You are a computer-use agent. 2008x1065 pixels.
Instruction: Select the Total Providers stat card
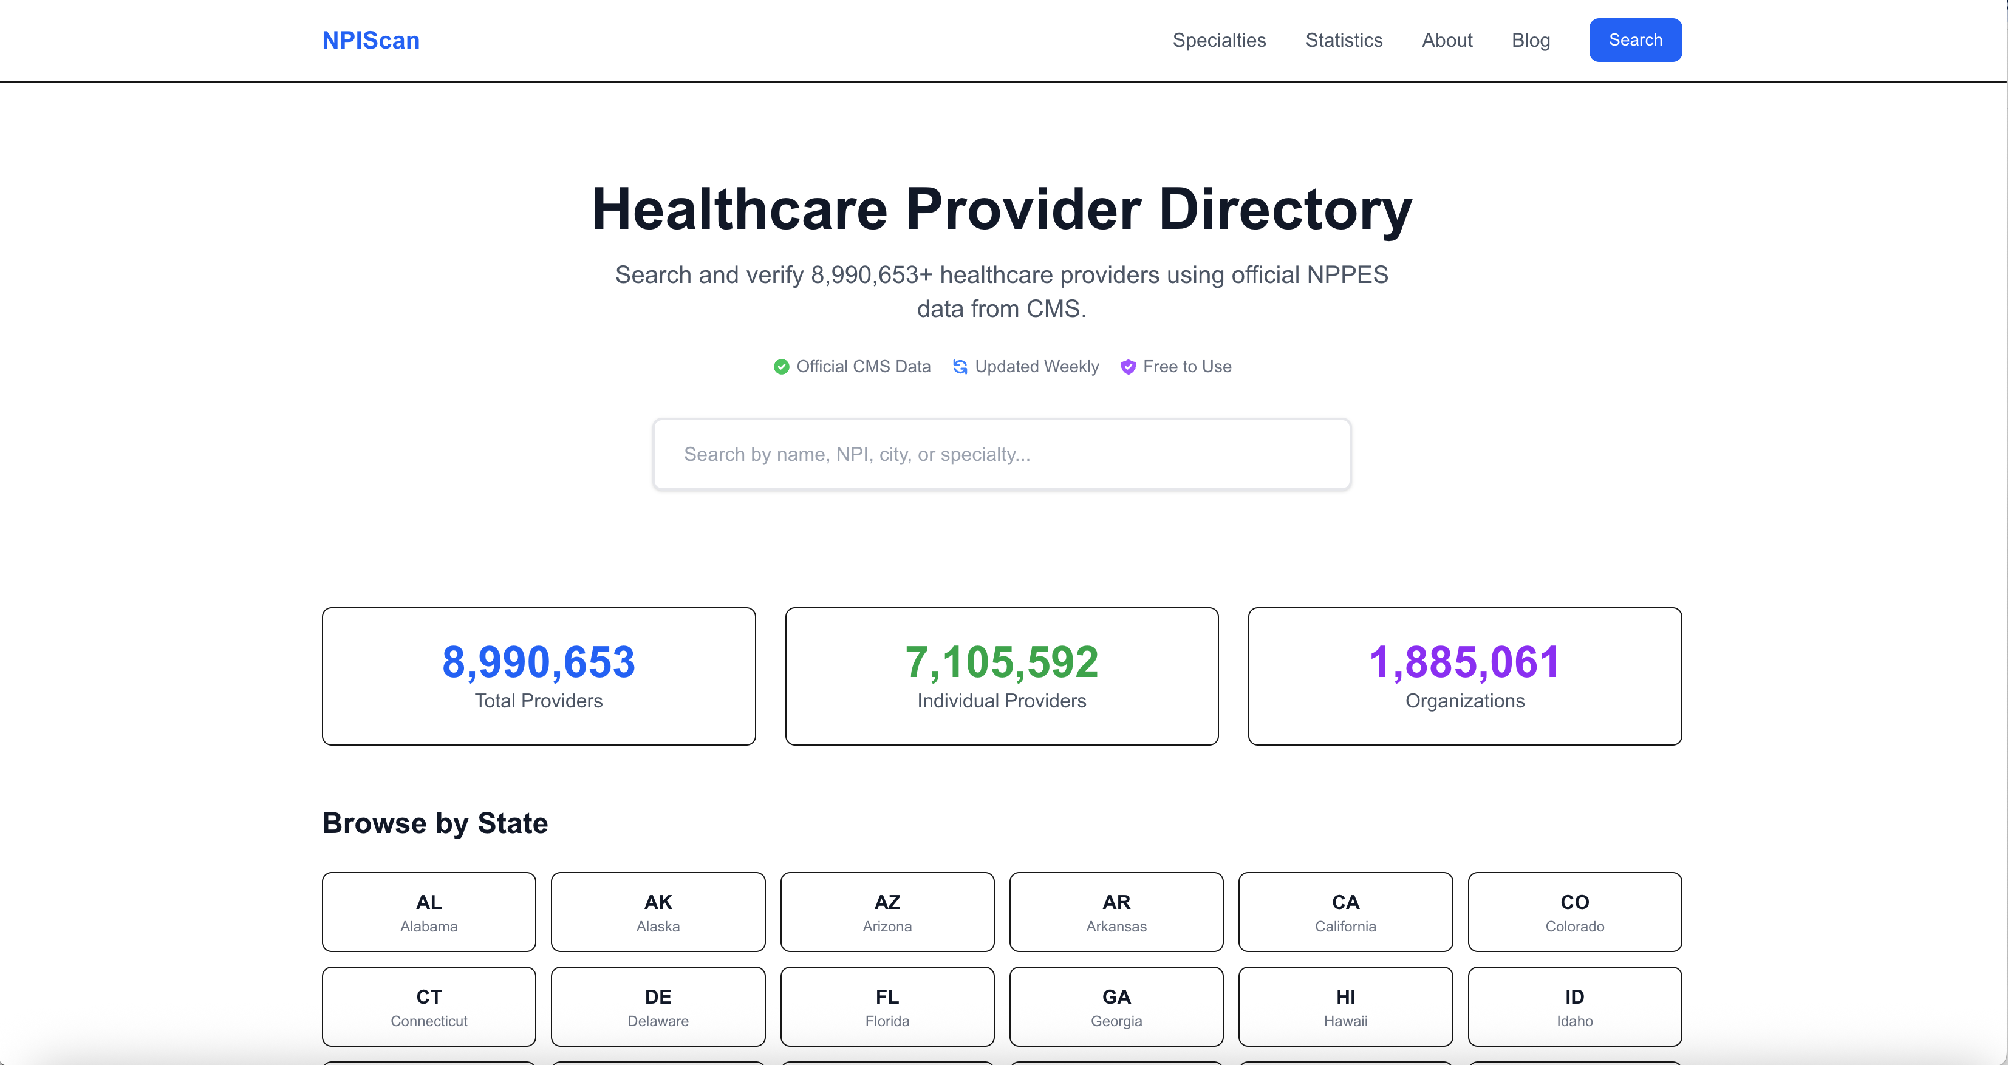(538, 675)
